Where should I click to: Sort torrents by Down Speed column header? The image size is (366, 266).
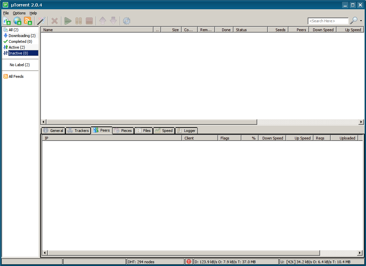click(323, 30)
